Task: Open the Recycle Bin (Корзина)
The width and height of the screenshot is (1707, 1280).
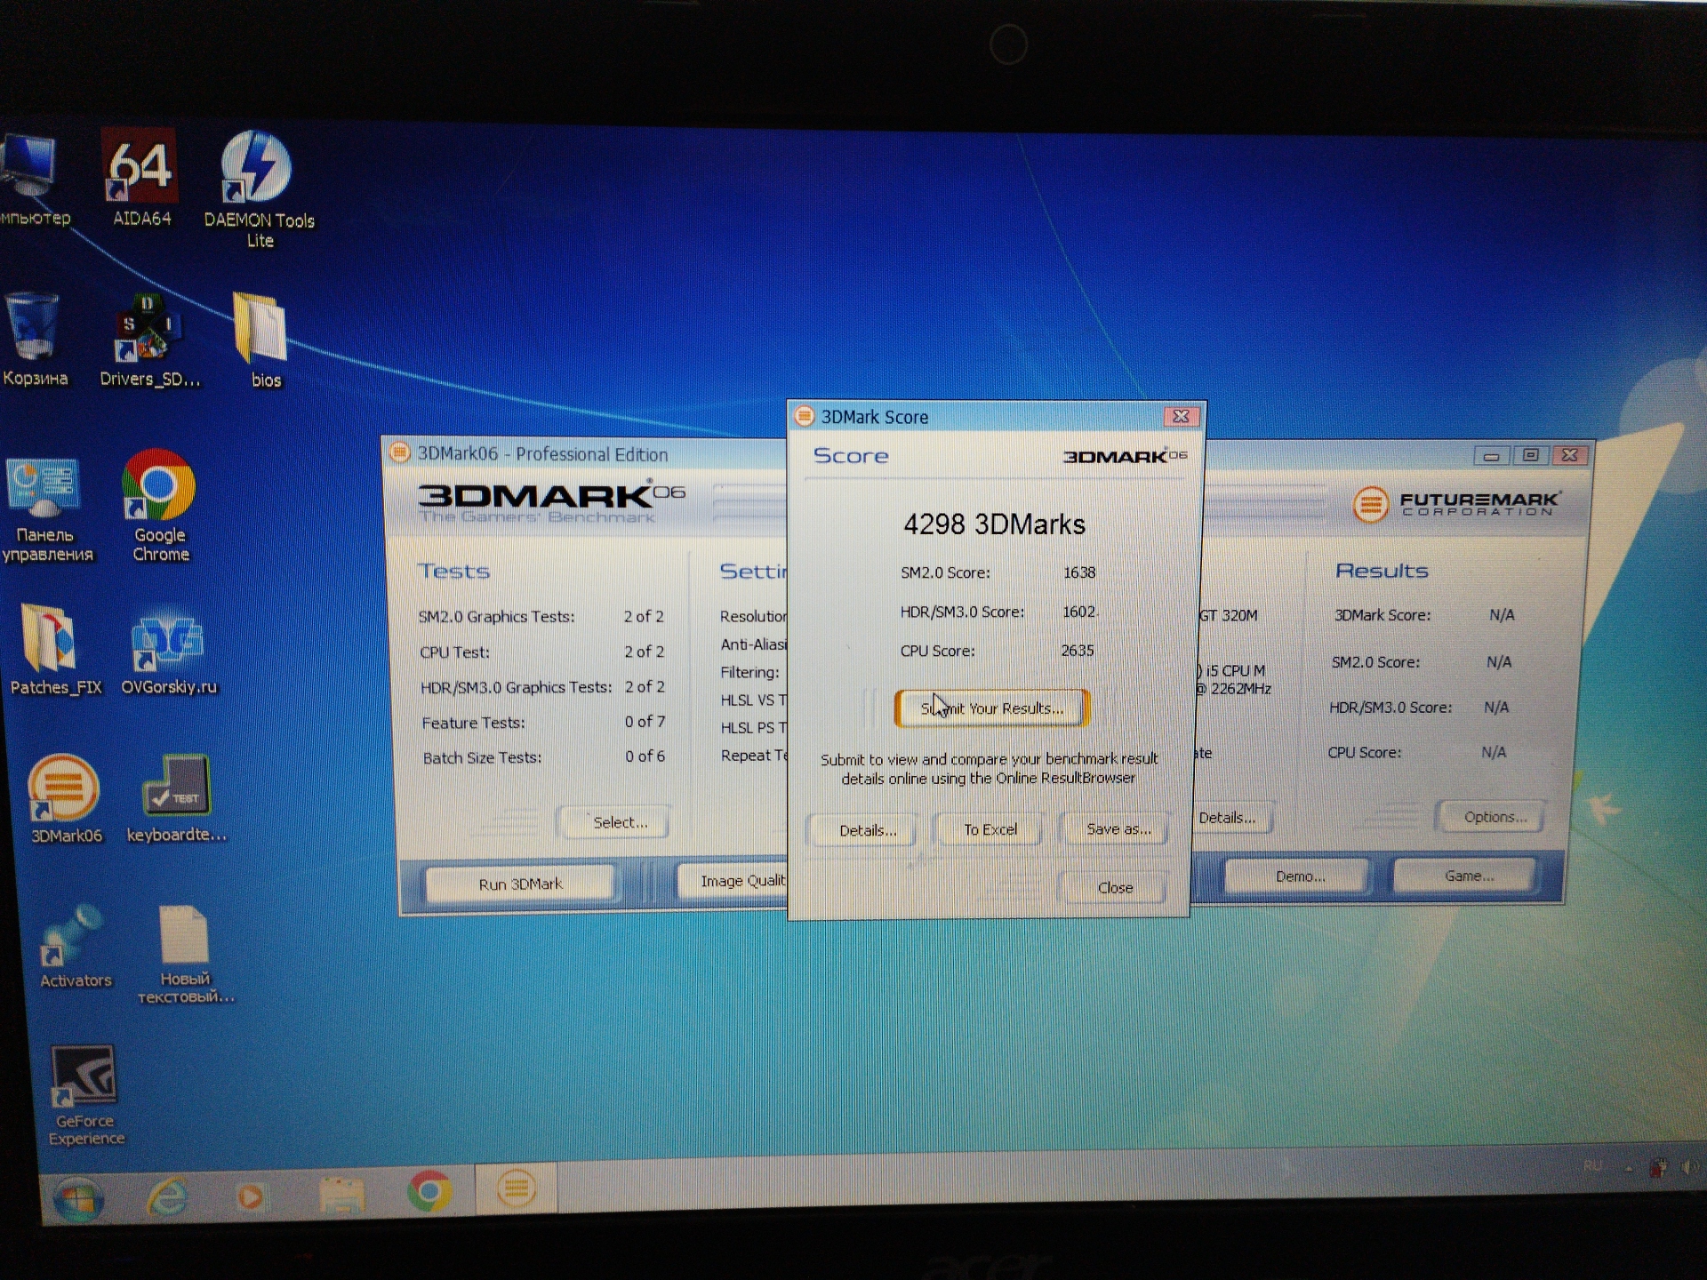Action: [x=35, y=340]
